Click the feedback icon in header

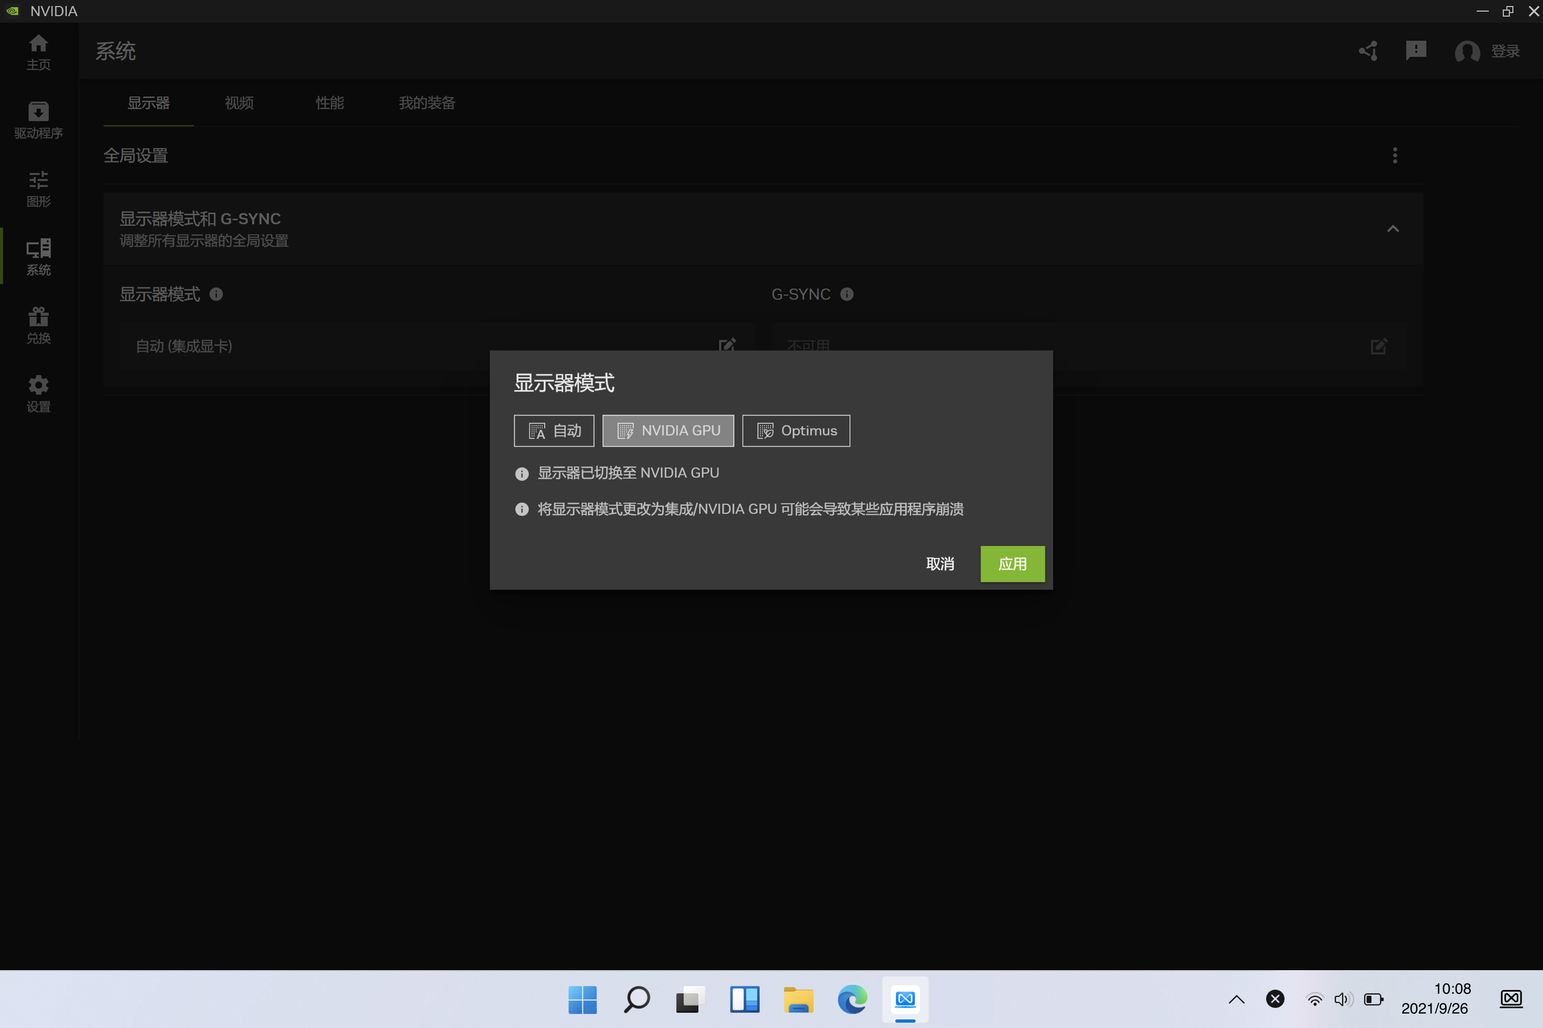click(1415, 50)
